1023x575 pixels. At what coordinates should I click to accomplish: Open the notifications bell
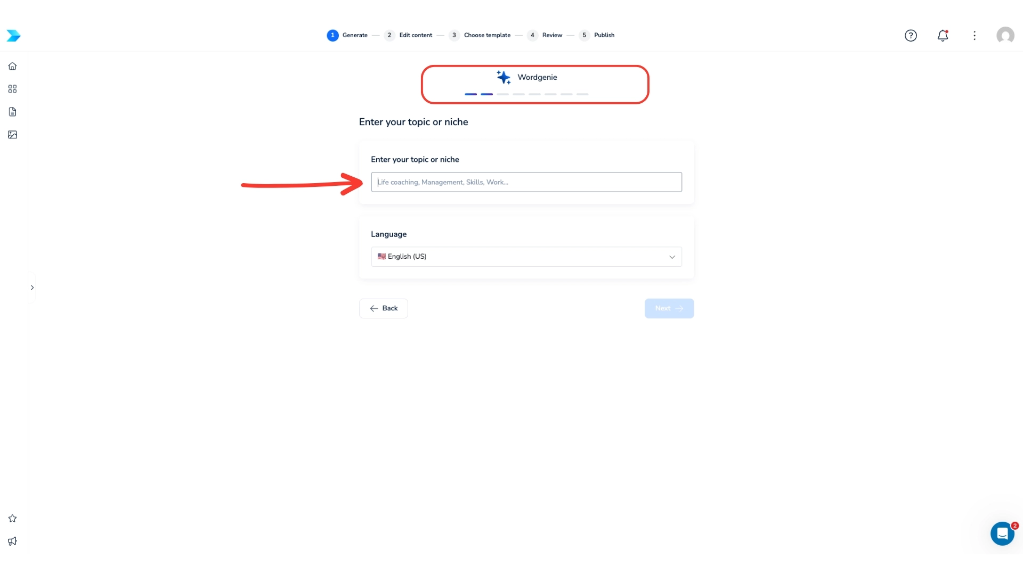943,36
